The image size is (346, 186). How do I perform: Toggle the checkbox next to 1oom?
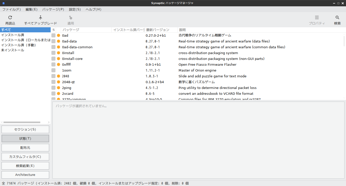coord(53,70)
